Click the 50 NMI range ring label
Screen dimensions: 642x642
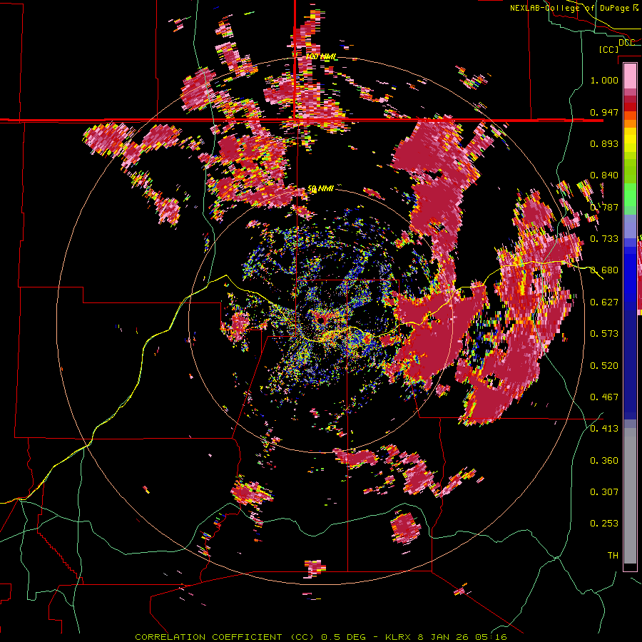click(320, 188)
